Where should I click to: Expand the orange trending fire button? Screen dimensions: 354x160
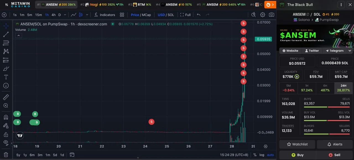click(270, 4)
